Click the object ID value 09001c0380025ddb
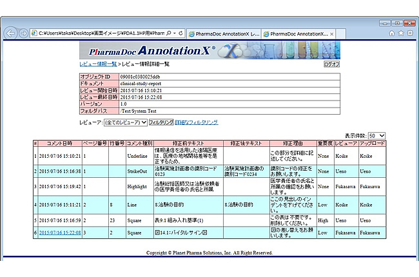 click(140, 77)
